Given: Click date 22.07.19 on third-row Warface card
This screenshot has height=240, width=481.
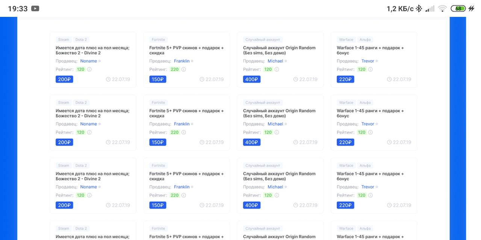Looking at the screenshot, I should click(x=402, y=205).
